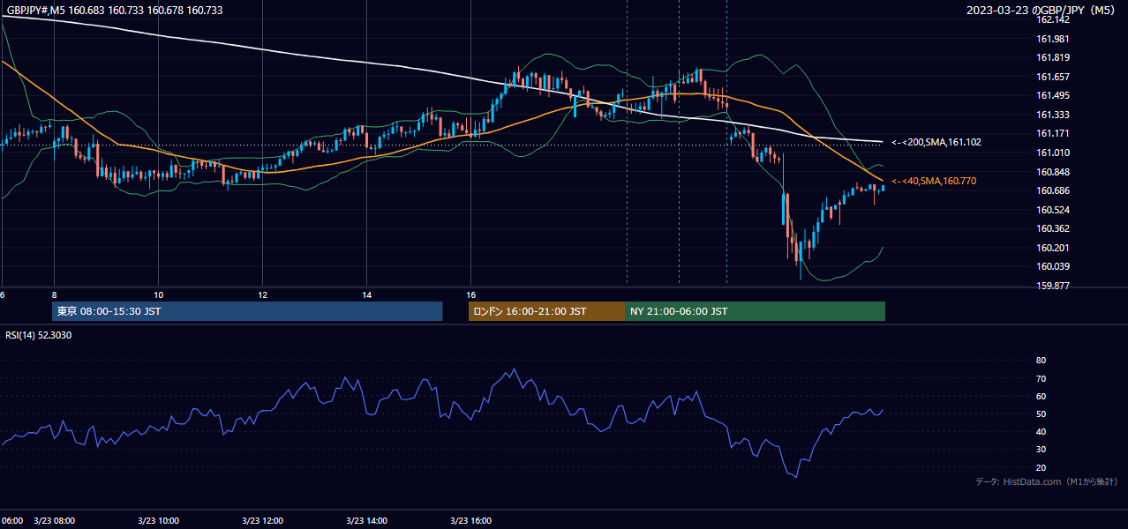Select the 40 SMA 160.770 label
This screenshot has height=529, width=1128.
(x=934, y=181)
